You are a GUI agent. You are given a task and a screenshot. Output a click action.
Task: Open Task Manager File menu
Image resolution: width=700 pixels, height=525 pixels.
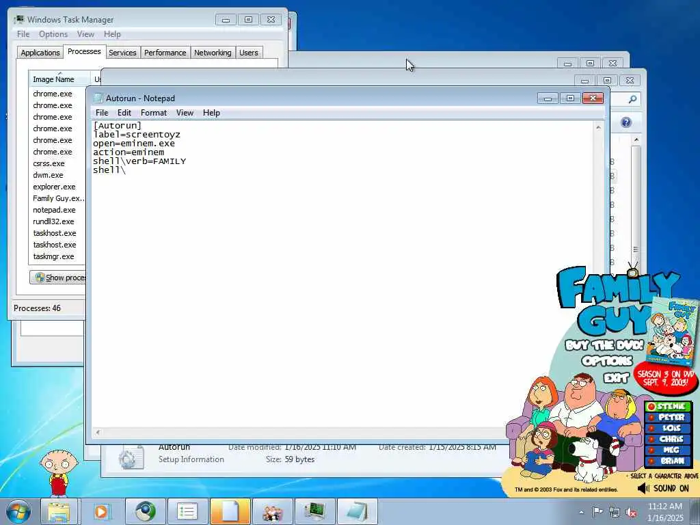point(23,34)
